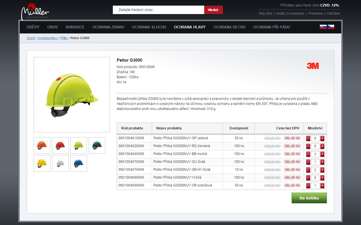Open the OBUV menu category
Screen dimensions: 361x225
tap(52, 27)
